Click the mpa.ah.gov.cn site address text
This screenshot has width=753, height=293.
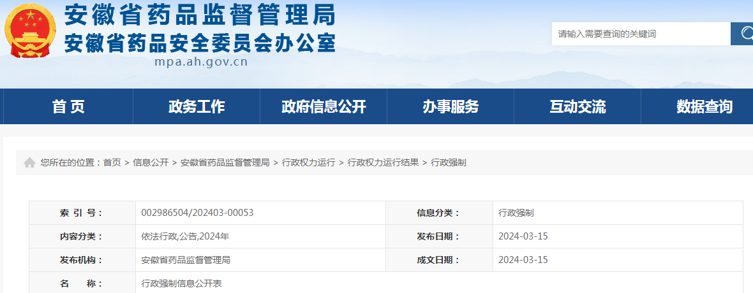tap(201, 61)
